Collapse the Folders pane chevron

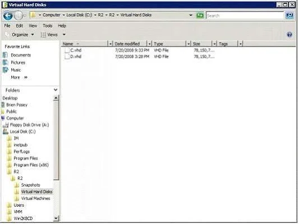tap(56, 90)
